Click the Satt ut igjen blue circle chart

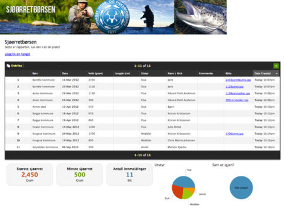point(241,188)
